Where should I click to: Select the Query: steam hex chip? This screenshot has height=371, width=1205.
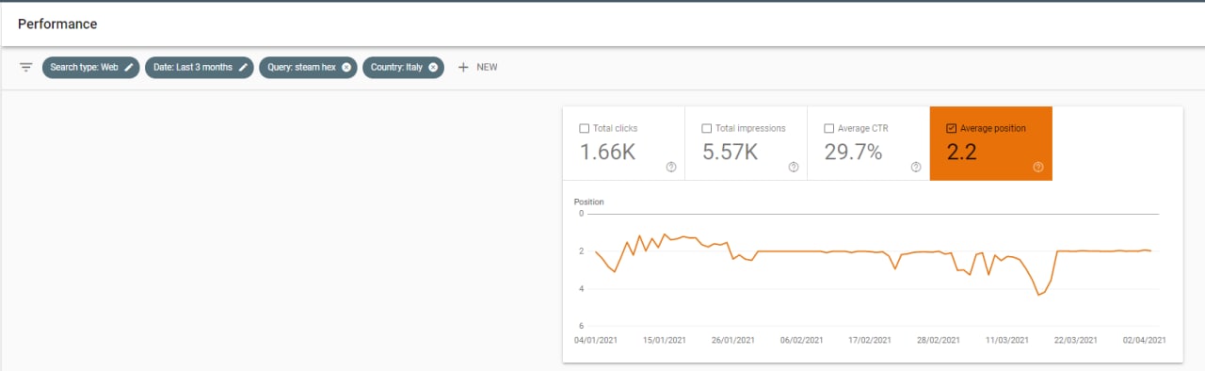[308, 67]
